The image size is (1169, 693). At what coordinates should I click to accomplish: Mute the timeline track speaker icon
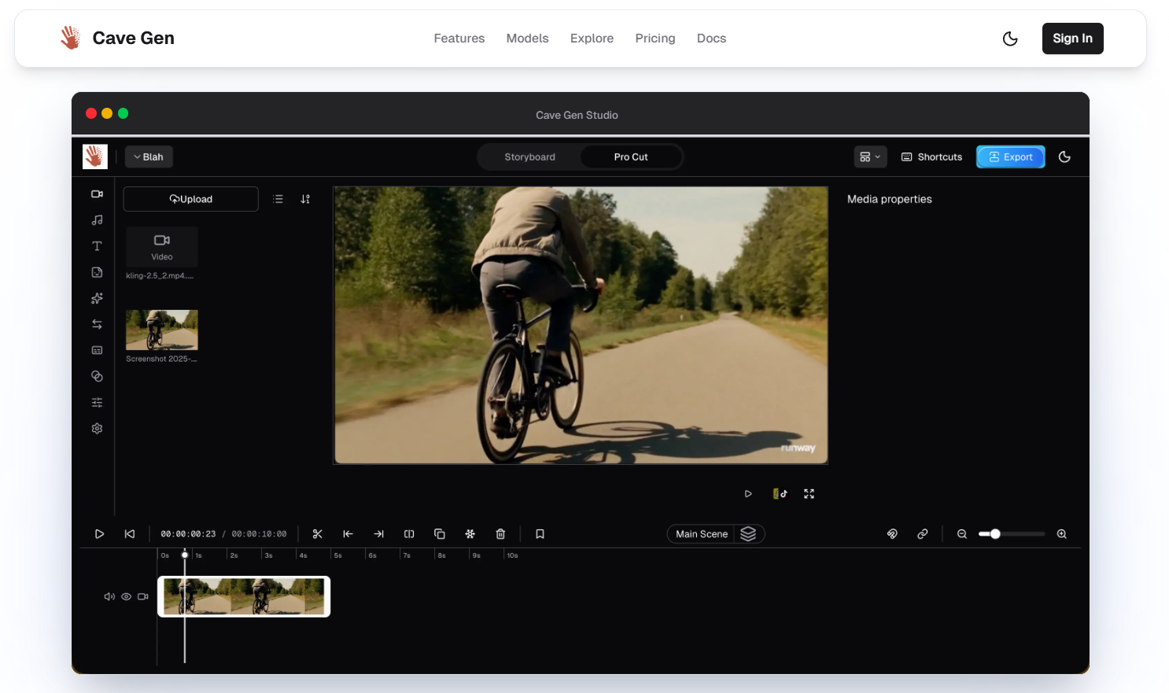click(x=109, y=597)
